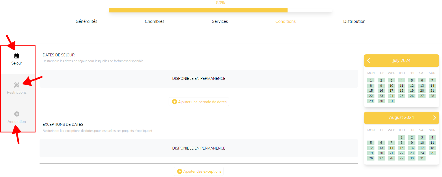Click the 80% yellow progress bar

click(198, 10)
